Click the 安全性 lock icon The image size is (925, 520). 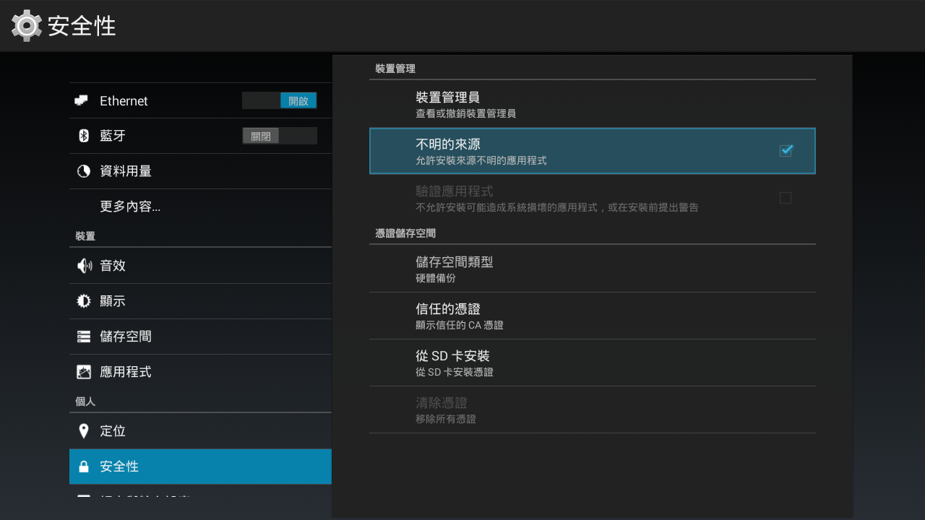click(82, 467)
